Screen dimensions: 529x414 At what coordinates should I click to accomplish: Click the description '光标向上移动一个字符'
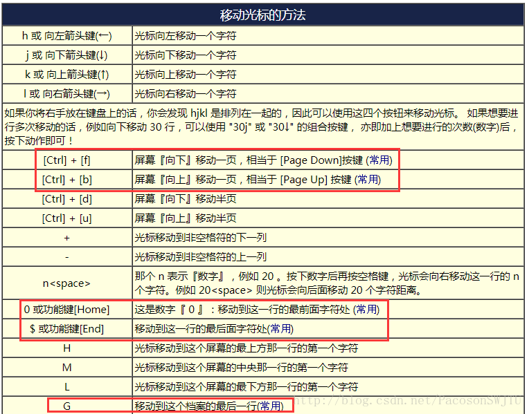coord(185,74)
